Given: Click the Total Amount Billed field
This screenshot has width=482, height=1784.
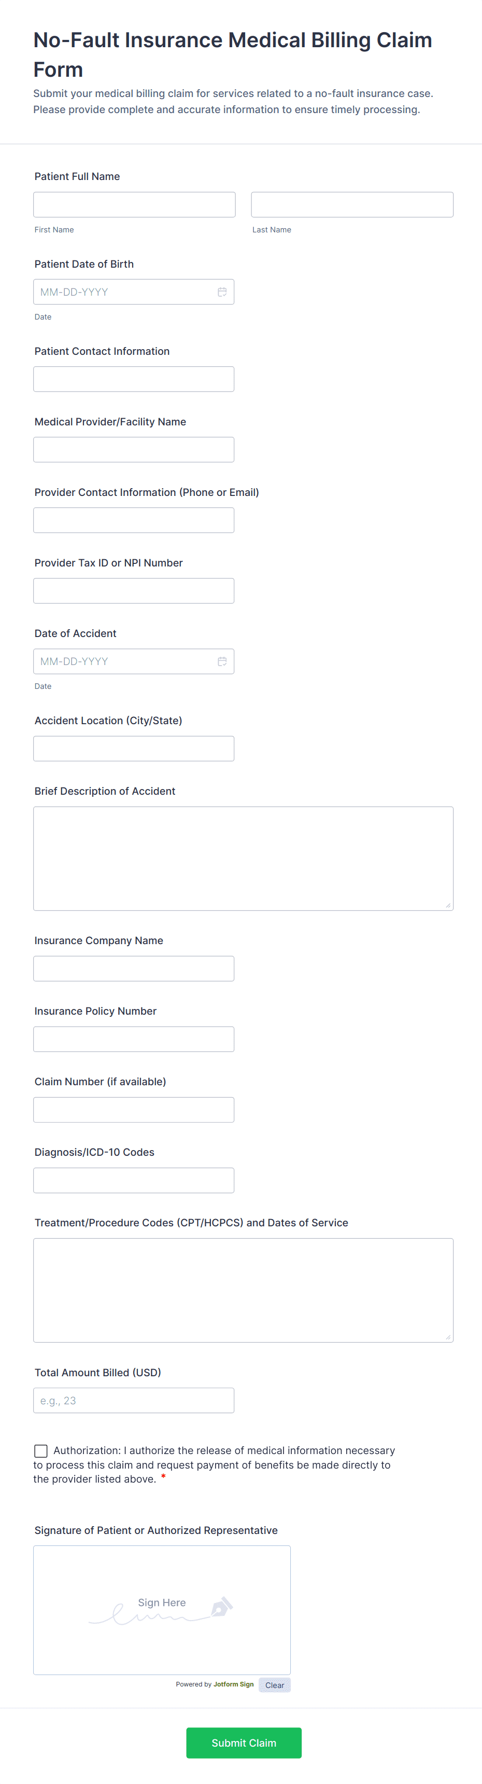Looking at the screenshot, I should 134,1400.
